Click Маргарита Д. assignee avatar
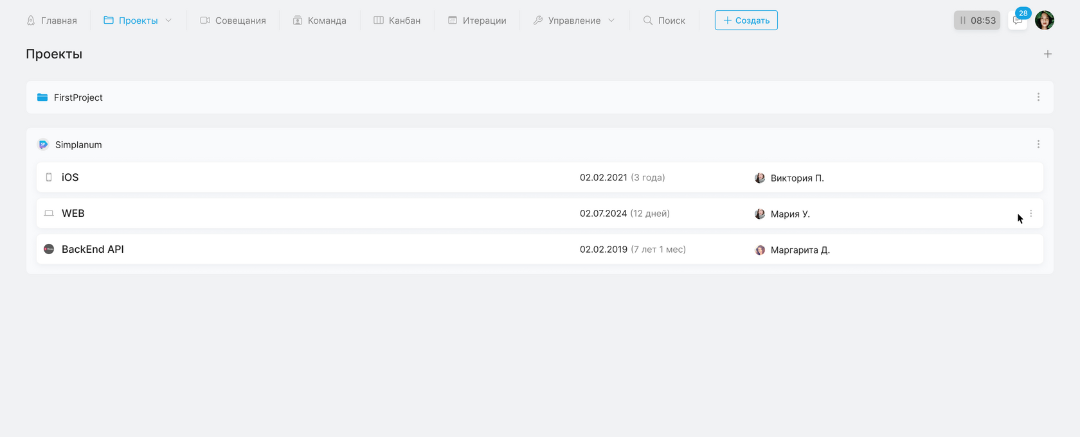Viewport: 1080px width, 437px height. point(760,250)
